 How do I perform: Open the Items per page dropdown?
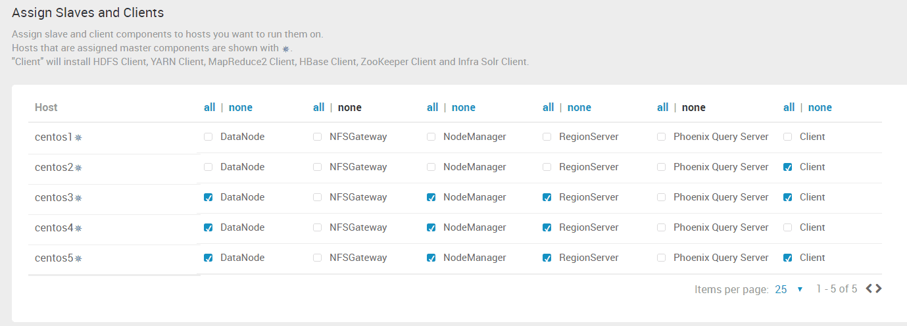789,289
